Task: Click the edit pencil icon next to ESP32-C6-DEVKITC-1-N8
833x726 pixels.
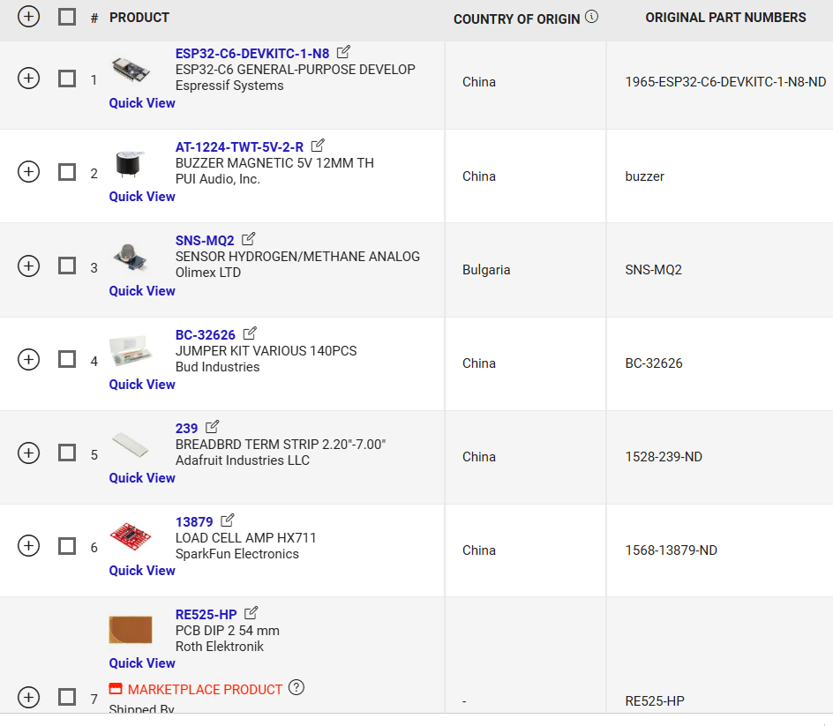Action: click(x=344, y=52)
